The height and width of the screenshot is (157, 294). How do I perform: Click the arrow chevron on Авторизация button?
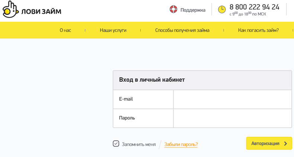[x=285, y=144]
